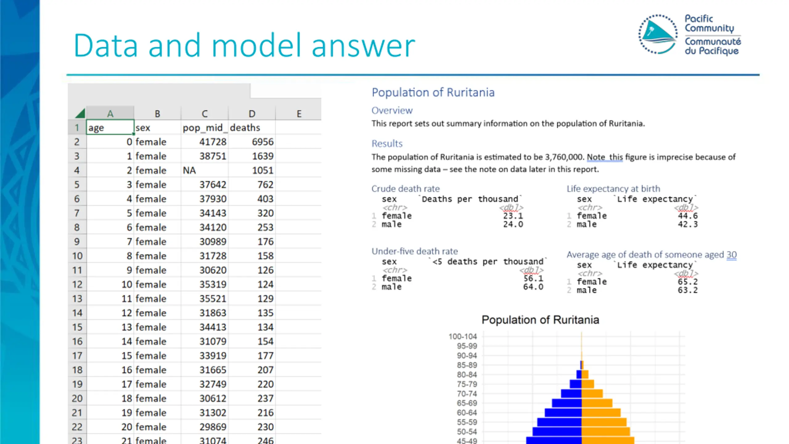Viewport: 789px width, 444px height.
Task: Select column A header
Action: point(110,113)
